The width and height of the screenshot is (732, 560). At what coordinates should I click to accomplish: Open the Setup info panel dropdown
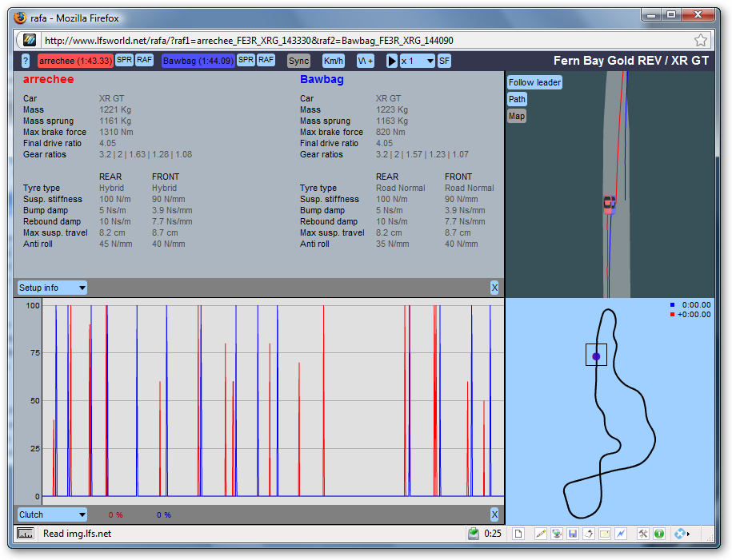tap(52, 288)
